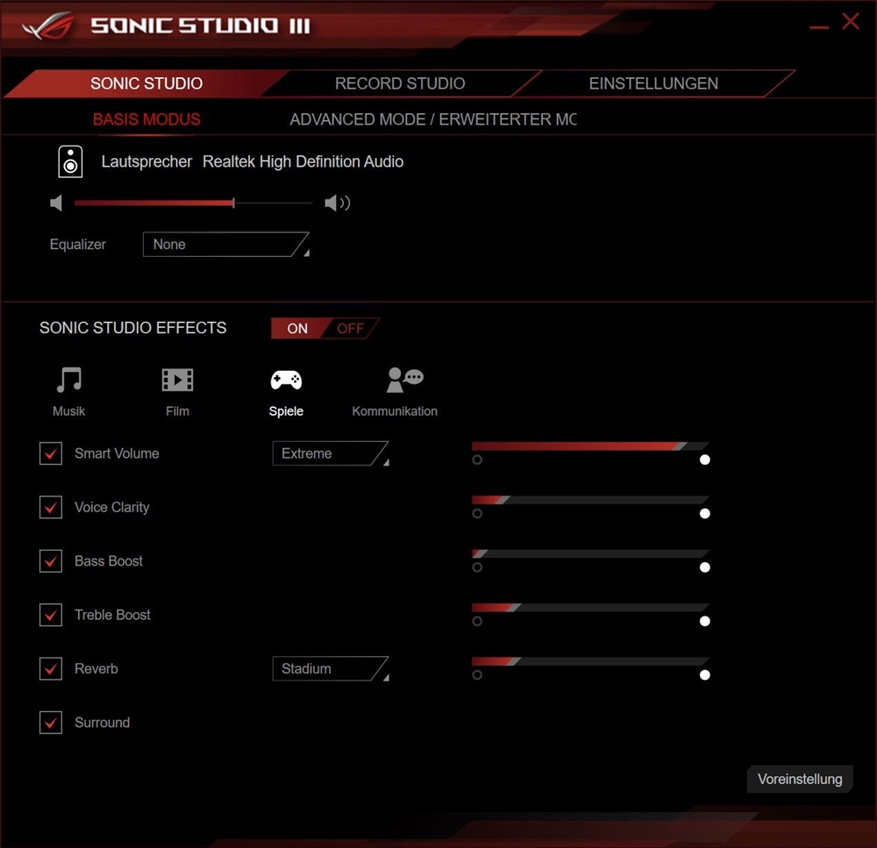Uncheck the Smart Volume checkbox
Screen dimensions: 877x848
tap(51, 453)
